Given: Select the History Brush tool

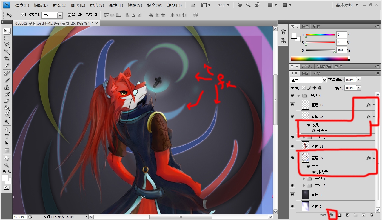Looking at the screenshot, I should pos(7,94).
